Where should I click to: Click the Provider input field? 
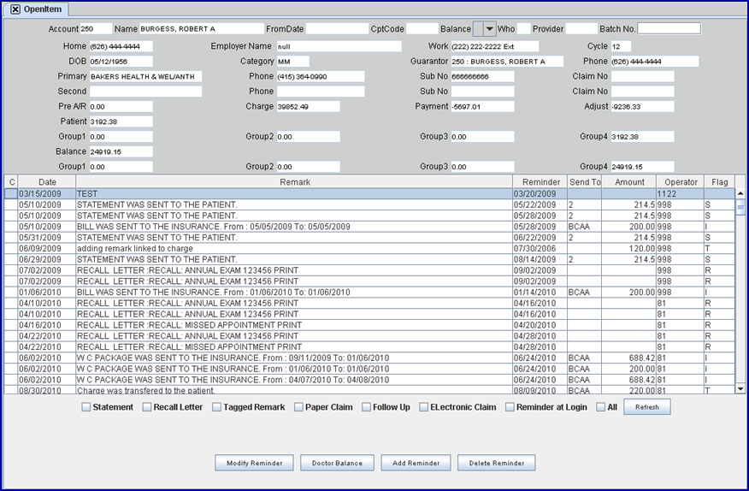click(581, 29)
